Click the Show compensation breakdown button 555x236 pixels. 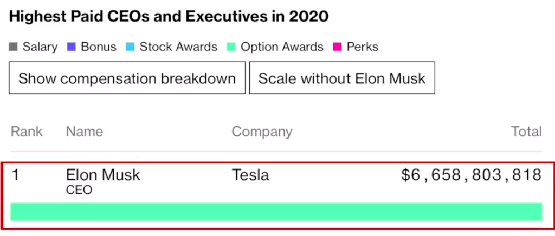[x=127, y=78]
